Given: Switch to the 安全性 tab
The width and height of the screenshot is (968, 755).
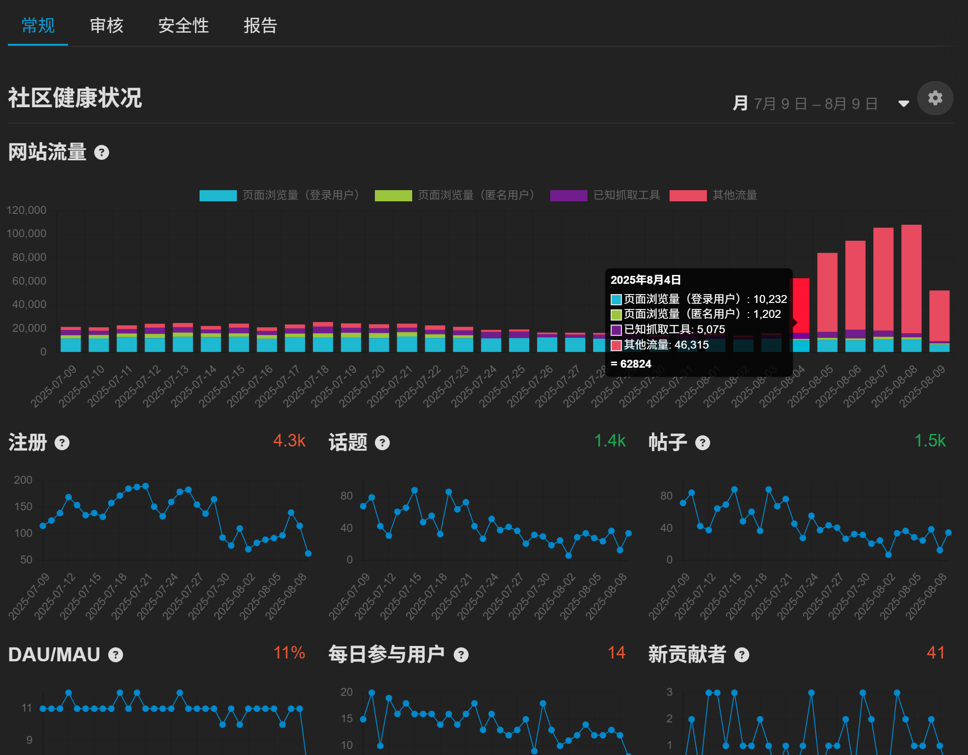Looking at the screenshot, I should coord(184,26).
